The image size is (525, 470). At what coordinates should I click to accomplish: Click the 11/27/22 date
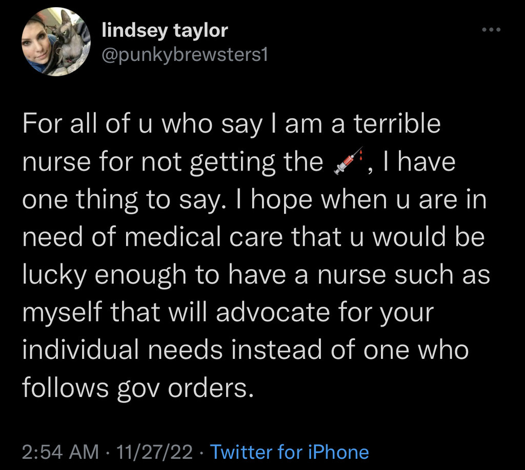[x=154, y=452]
